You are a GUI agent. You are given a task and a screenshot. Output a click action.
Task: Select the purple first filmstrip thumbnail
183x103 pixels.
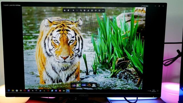point(74,85)
